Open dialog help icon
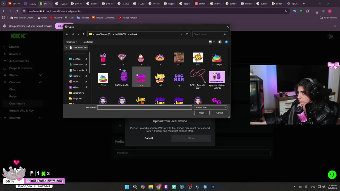Image resolution: width=340 pixels, height=191 pixels. click(226, 42)
